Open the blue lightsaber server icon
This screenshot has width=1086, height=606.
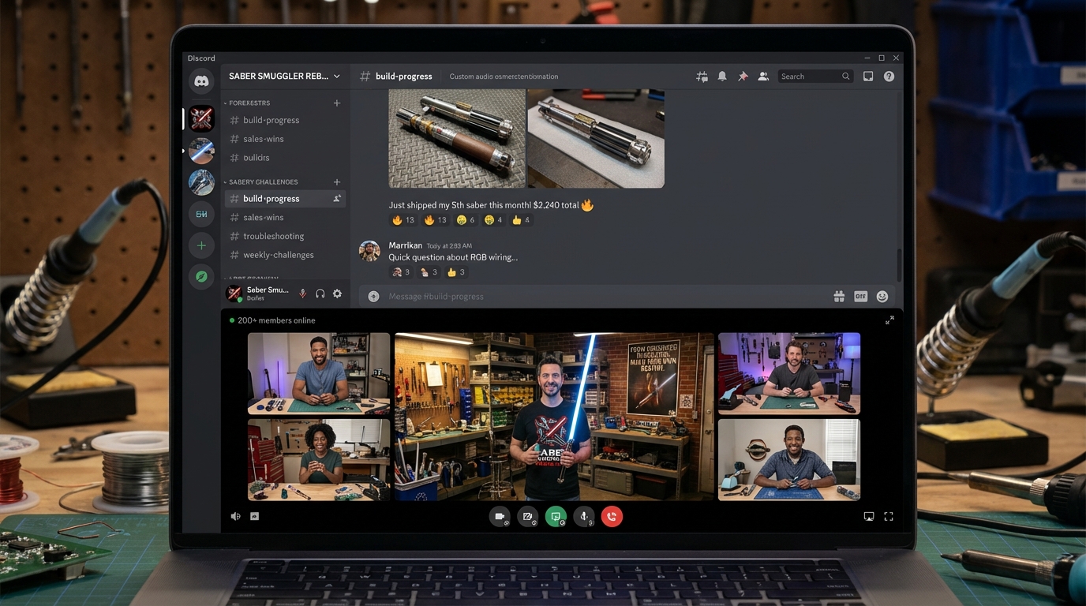[201, 151]
